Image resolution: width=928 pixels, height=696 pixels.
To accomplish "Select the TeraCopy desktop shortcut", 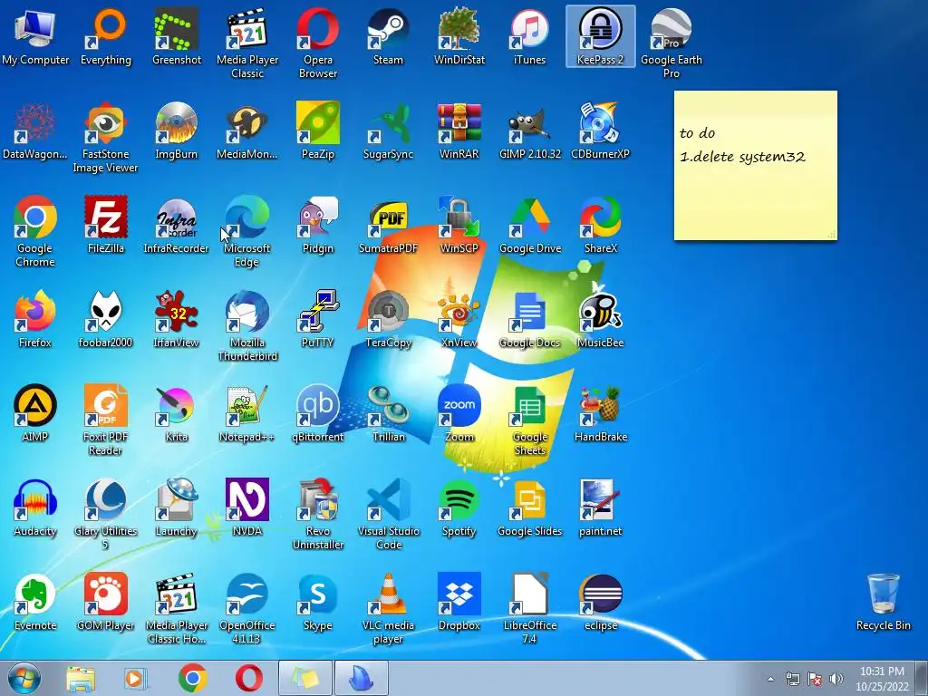I will 388,319.
